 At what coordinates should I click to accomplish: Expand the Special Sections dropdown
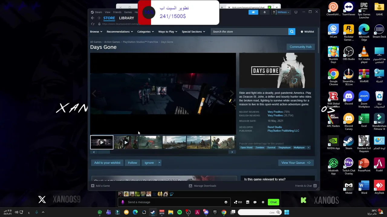click(193, 32)
